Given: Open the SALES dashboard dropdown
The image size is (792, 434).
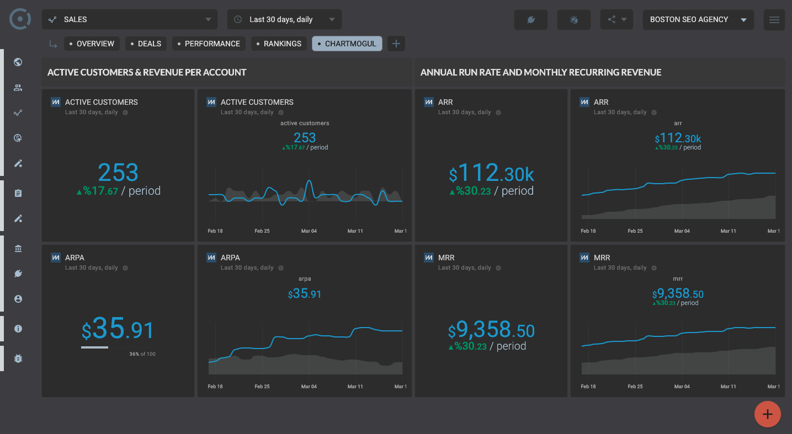Looking at the screenshot, I should tap(129, 19).
